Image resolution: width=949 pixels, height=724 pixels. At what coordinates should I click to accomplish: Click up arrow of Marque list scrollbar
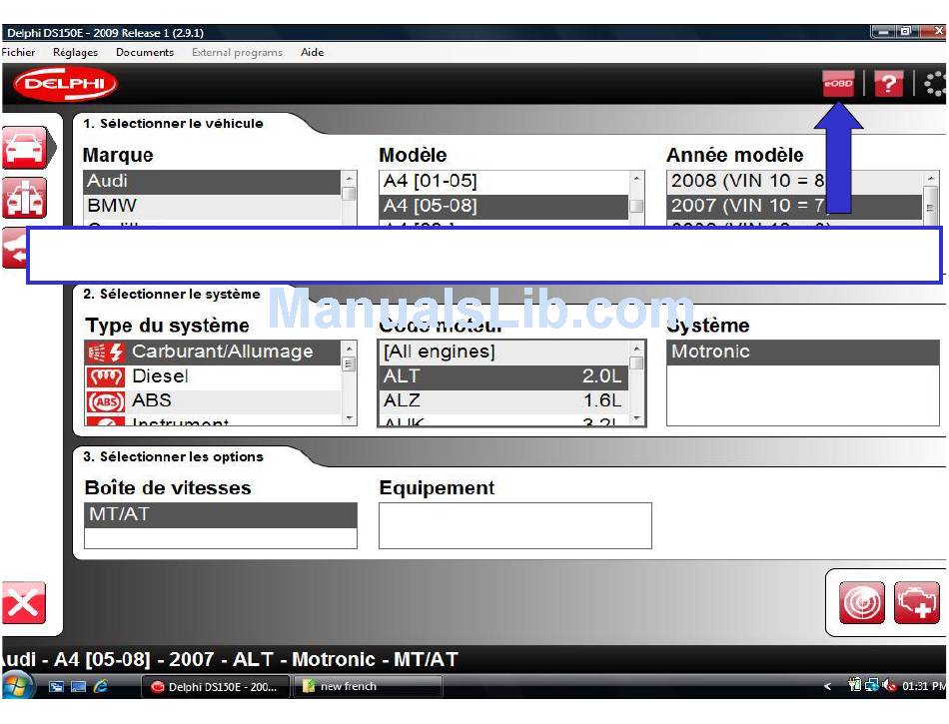pyautogui.click(x=349, y=178)
